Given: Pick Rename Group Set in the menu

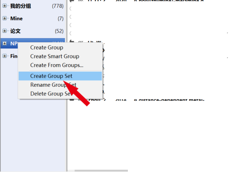Looking at the screenshot, I should click(53, 85).
